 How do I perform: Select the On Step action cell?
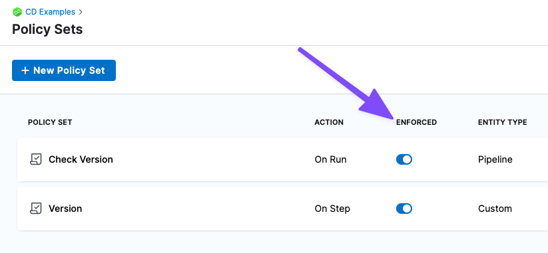pyautogui.click(x=332, y=209)
